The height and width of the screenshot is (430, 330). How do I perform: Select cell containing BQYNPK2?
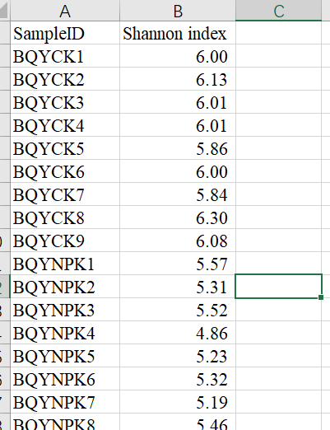[65, 287]
